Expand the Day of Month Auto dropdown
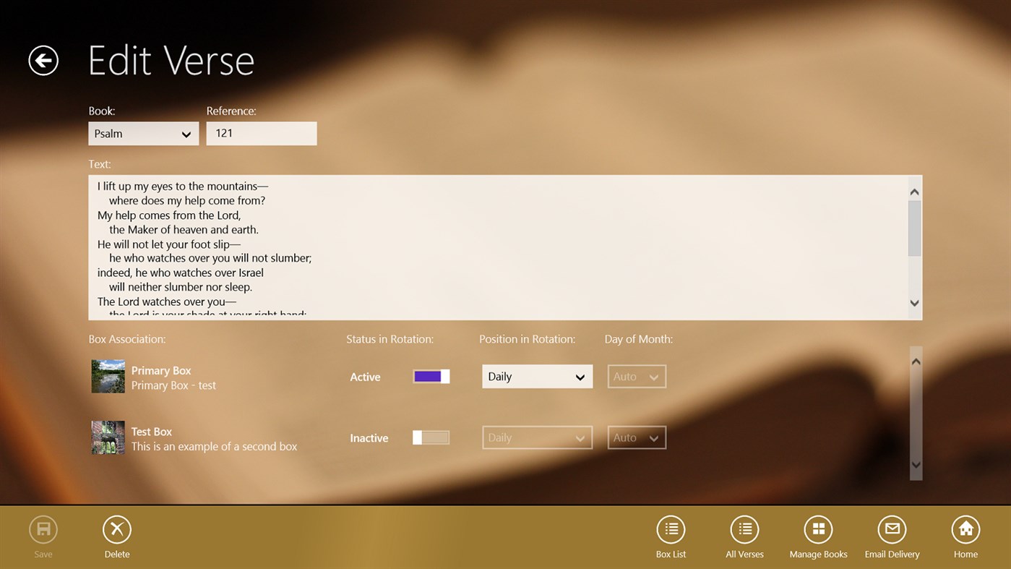The height and width of the screenshot is (569, 1011). pyautogui.click(x=636, y=376)
